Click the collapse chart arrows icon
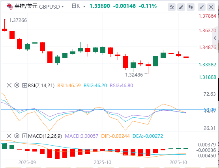219x168 pixels. 202,7
